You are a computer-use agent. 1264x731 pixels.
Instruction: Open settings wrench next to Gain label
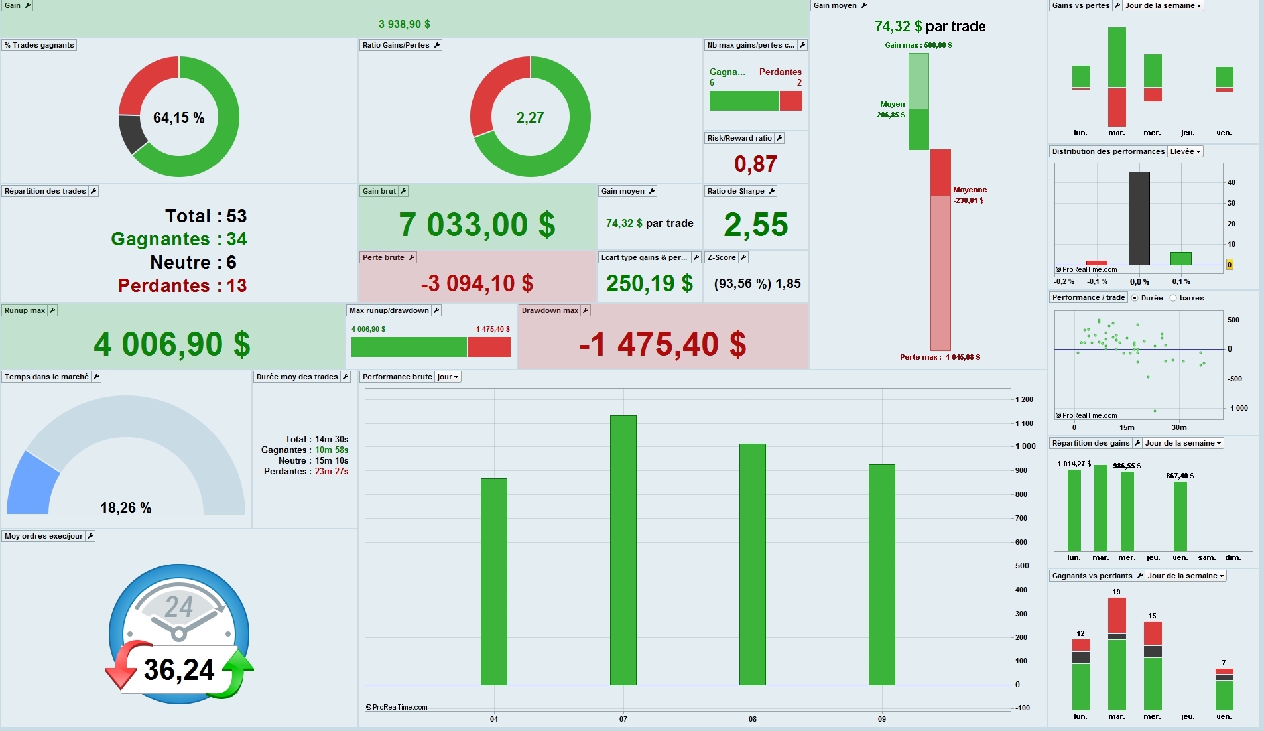[x=28, y=5]
